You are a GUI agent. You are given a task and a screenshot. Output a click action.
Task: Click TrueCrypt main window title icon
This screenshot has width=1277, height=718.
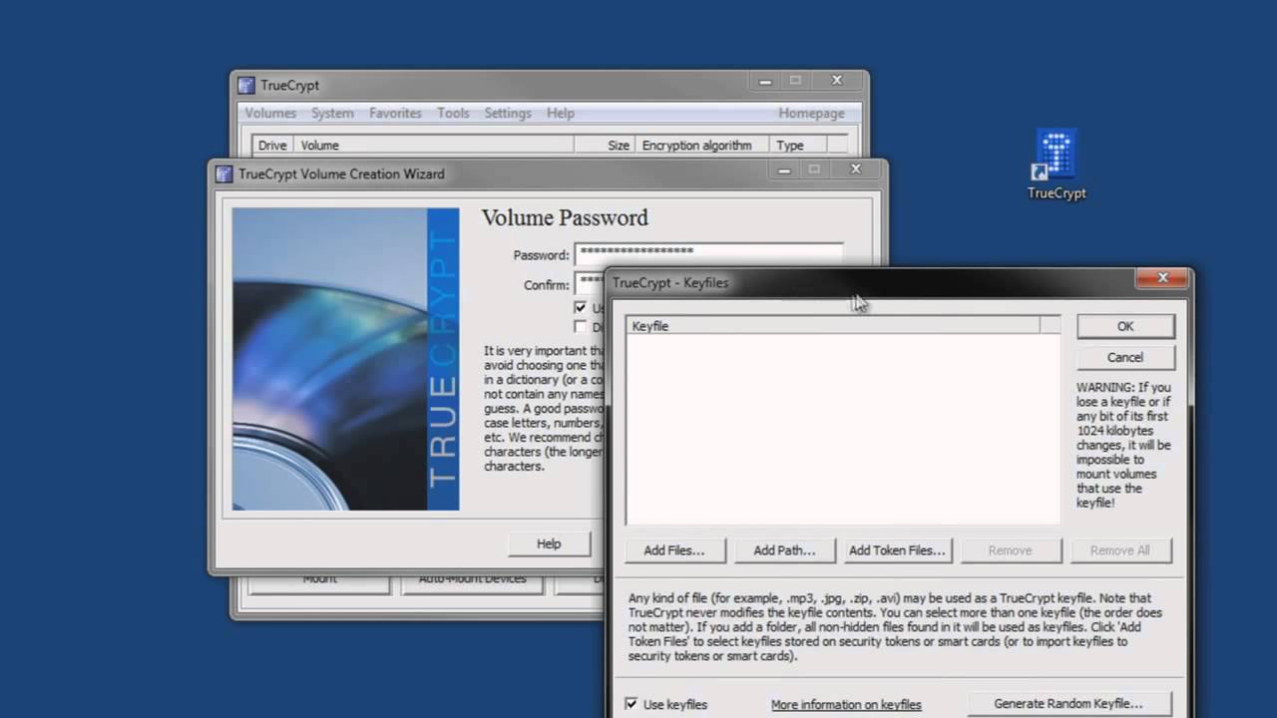[x=246, y=86]
